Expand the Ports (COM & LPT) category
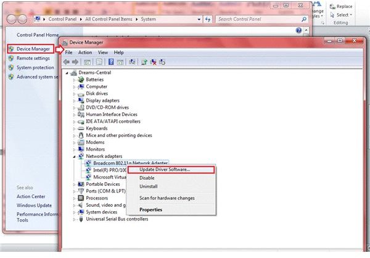This screenshot has width=370, height=258. pos(74,191)
